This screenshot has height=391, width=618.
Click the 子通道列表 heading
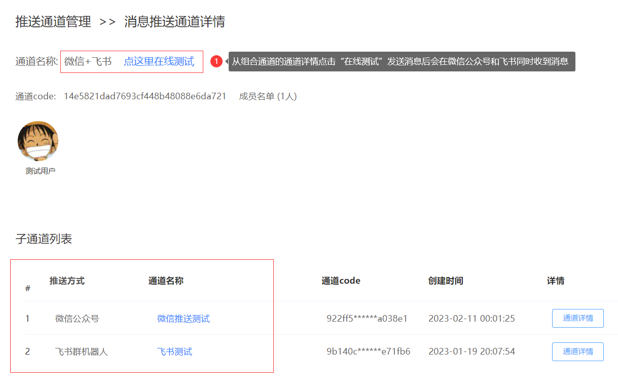point(44,239)
